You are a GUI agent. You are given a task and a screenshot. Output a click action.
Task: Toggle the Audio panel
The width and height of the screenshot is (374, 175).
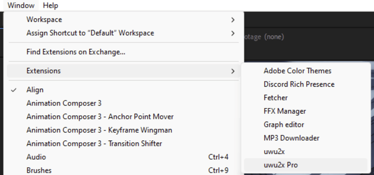[36, 157]
